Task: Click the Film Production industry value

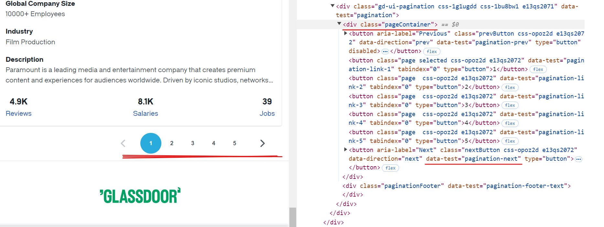Action: point(30,42)
